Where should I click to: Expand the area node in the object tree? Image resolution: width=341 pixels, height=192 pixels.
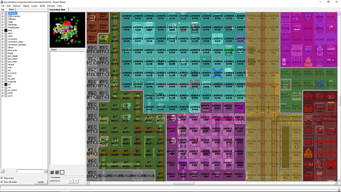(x=2, y=31)
